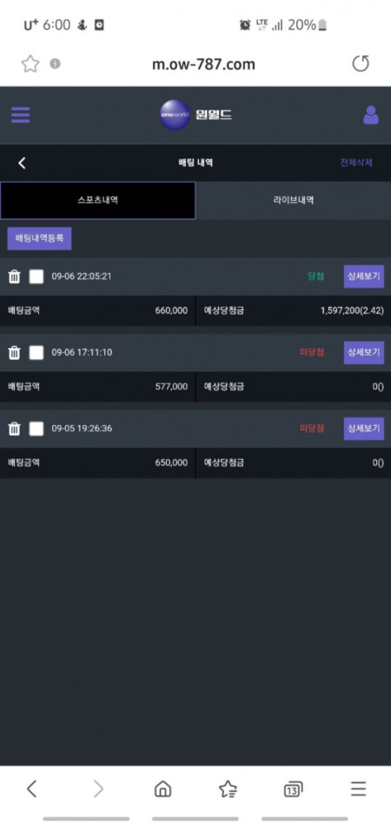Image resolution: width=391 pixels, height=826 pixels.
Task: Switch to the 라이브내역 tab
Action: click(294, 200)
